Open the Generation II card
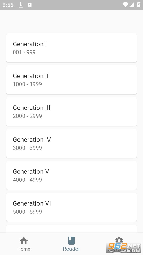 71,80
